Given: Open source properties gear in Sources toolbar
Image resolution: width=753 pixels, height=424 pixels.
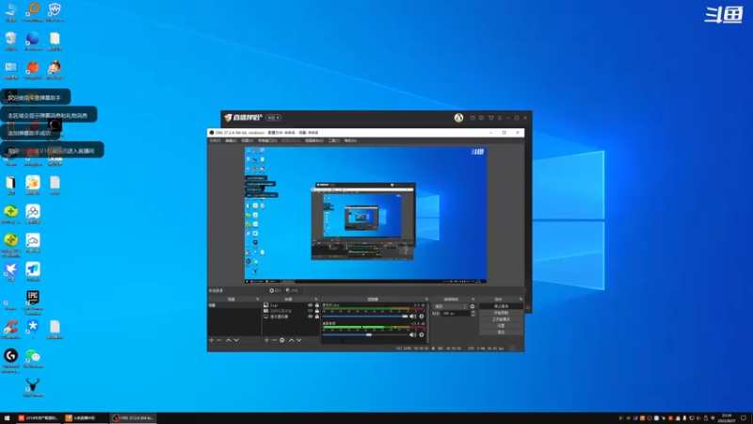Looking at the screenshot, I should [282, 340].
